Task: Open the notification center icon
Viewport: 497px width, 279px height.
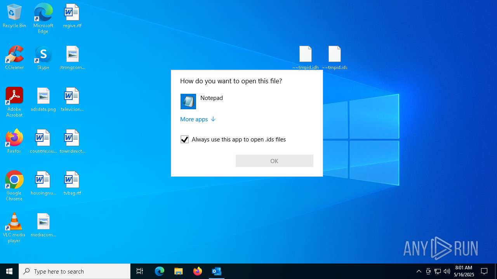Action: [x=484, y=271]
